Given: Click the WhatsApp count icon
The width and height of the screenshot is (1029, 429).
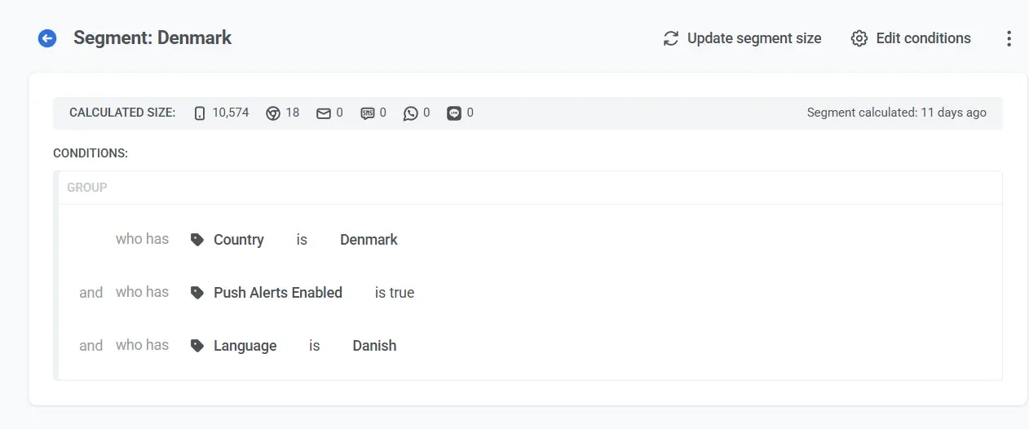Looking at the screenshot, I should pyautogui.click(x=411, y=113).
